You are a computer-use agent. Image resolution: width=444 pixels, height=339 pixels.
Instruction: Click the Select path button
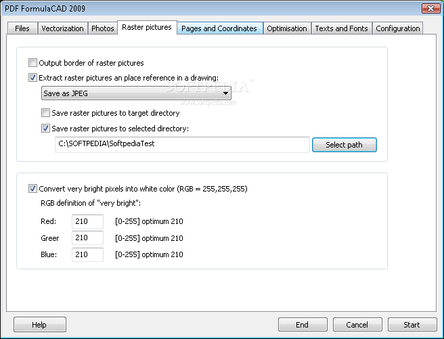(x=345, y=145)
